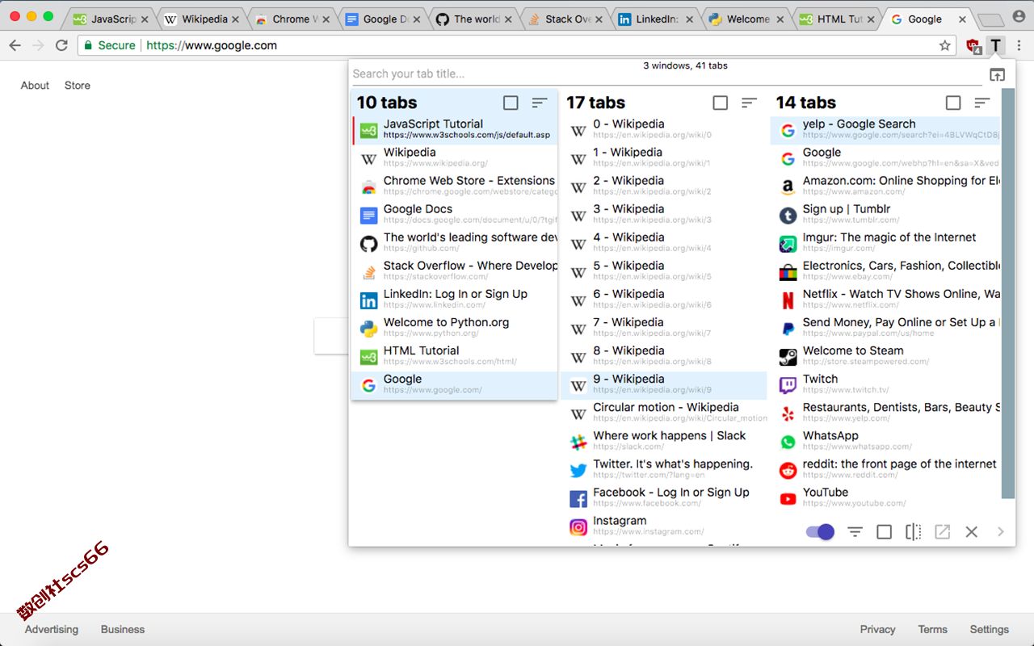Click the X close-tabs icon in bottom toolbar
1034x646 pixels.
tap(972, 531)
